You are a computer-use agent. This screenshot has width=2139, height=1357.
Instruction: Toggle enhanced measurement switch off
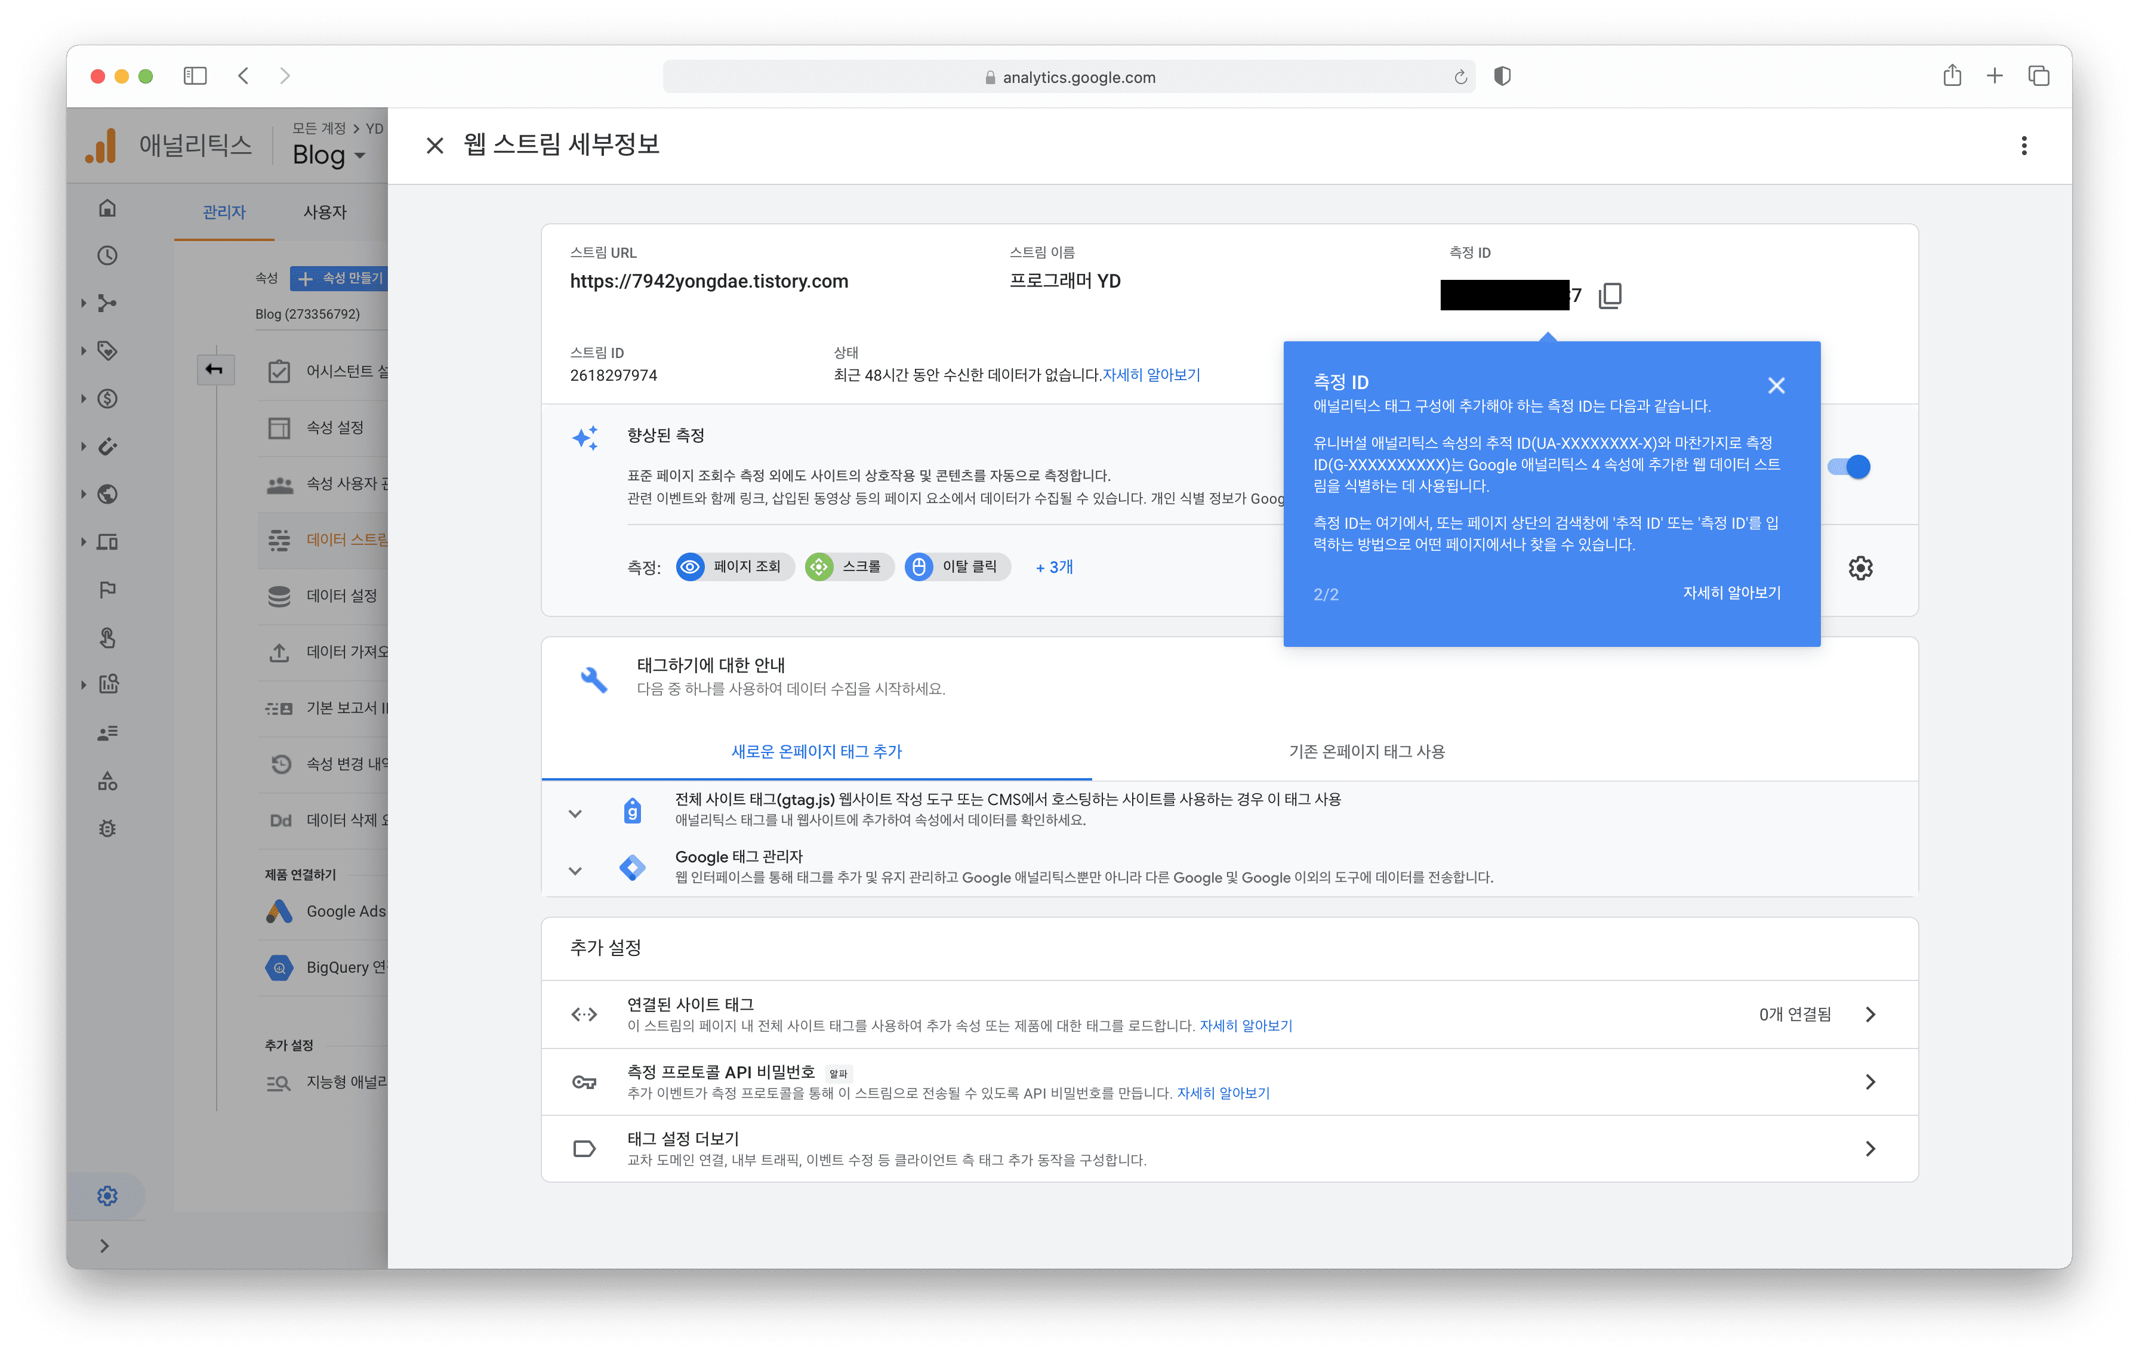tap(1850, 467)
